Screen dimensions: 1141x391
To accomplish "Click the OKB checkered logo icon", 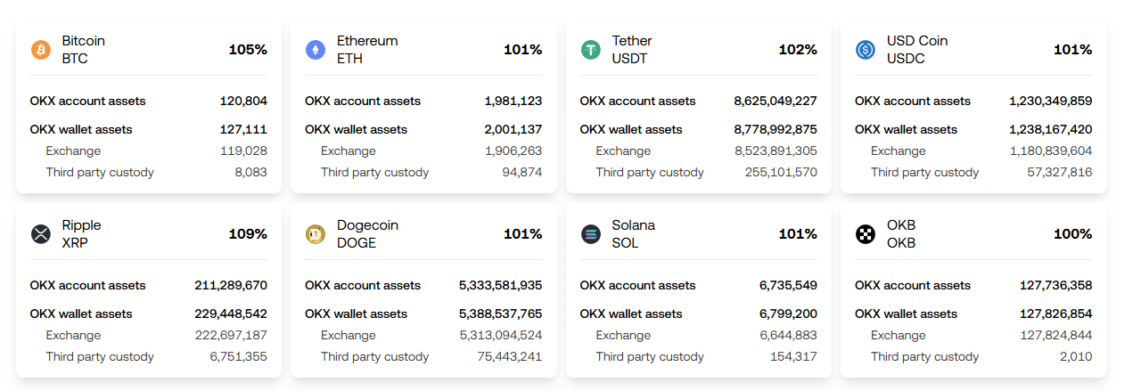I will 866,234.
